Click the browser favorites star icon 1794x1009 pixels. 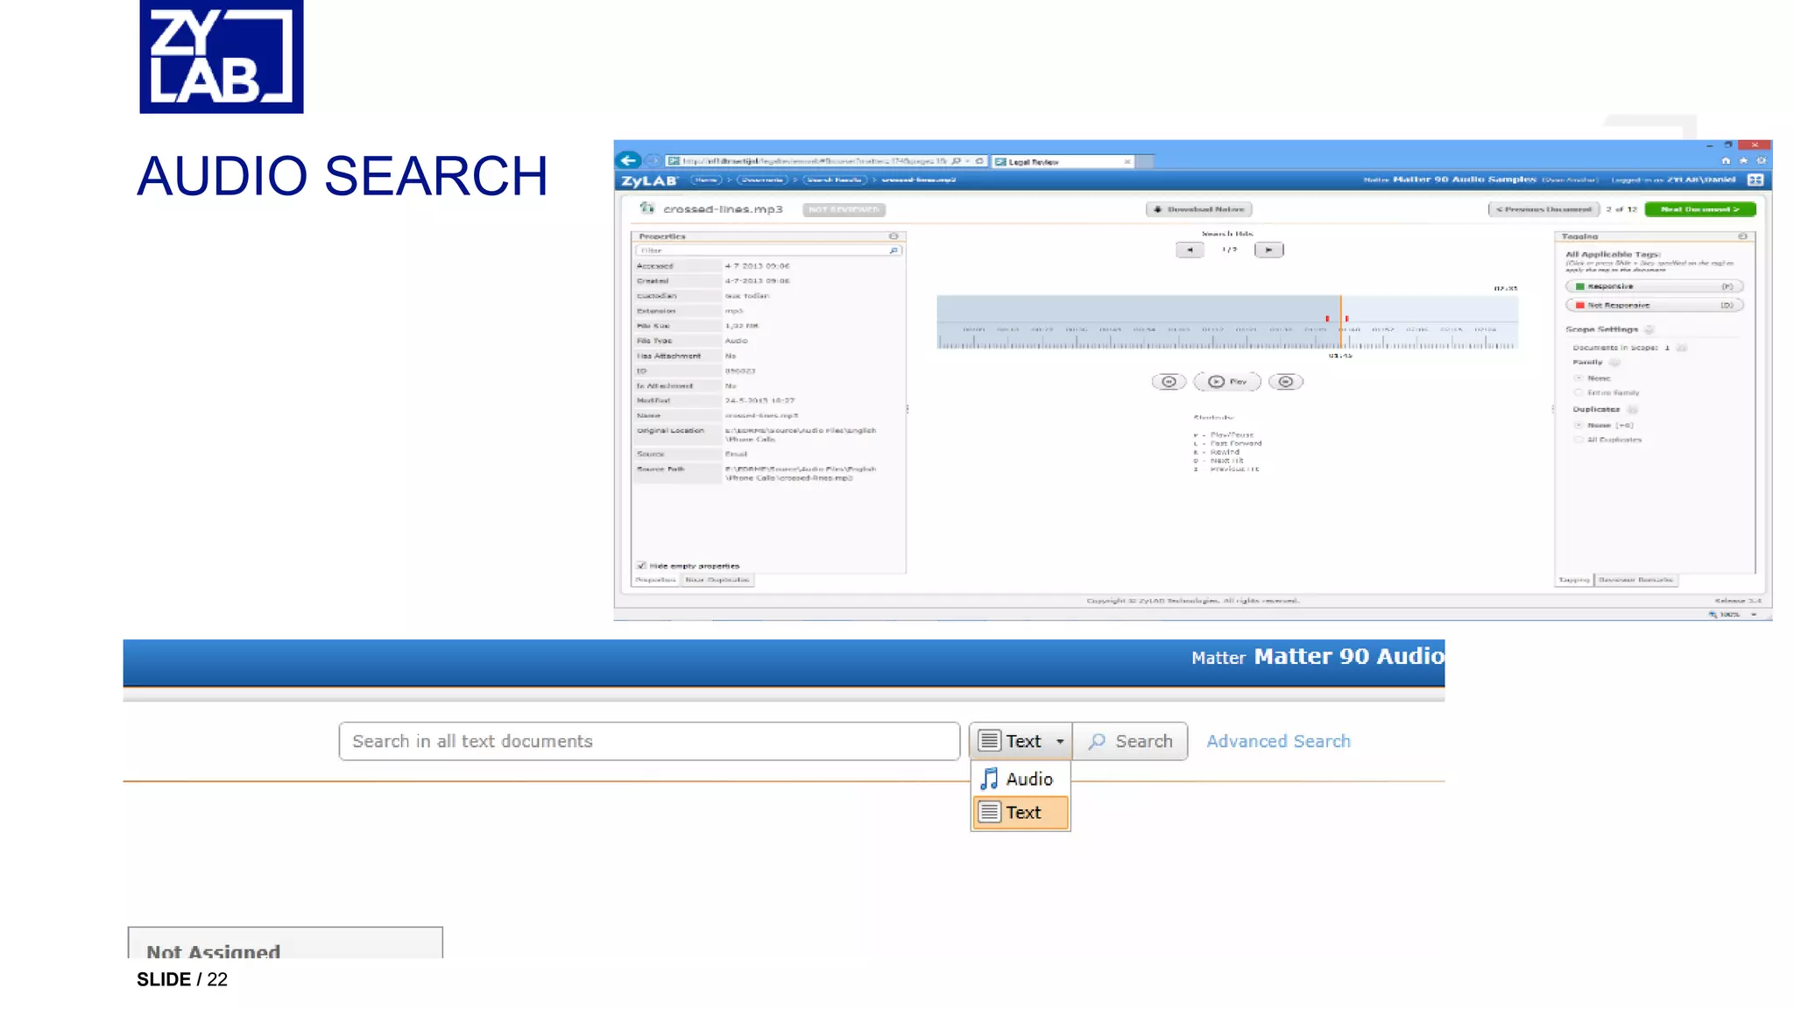click(1743, 160)
